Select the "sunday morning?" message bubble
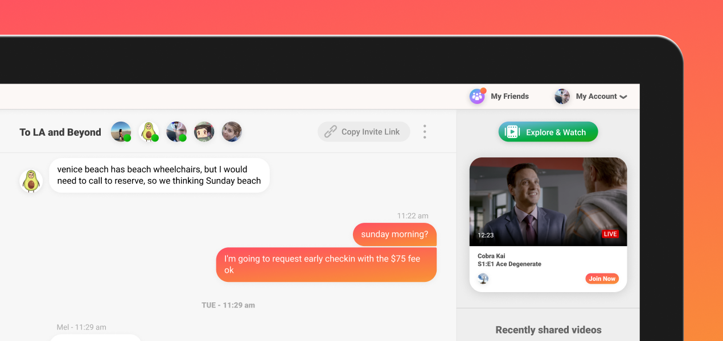This screenshot has width=723, height=341. click(395, 234)
